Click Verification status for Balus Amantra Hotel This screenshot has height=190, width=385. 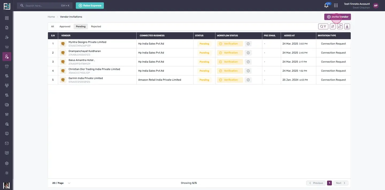tap(230, 62)
